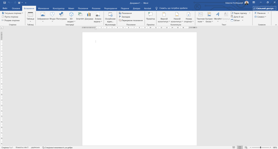This screenshot has width=278, height=149.
Task: Click the zoom slider in status bar
Action: 260,147
